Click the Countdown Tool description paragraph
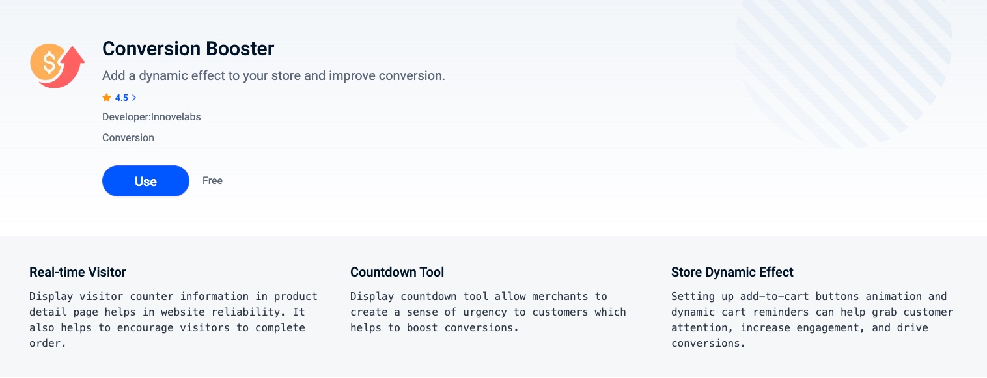The height and width of the screenshot is (378, 987). pyautogui.click(x=488, y=312)
